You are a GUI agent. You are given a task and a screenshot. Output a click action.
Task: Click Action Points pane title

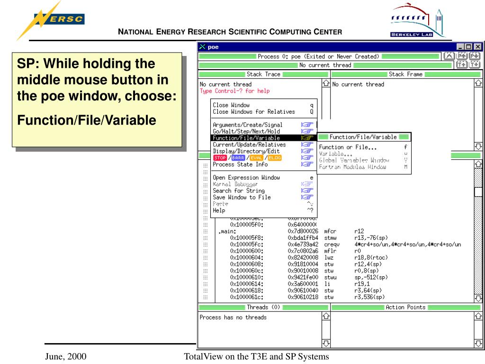point(406,307)
